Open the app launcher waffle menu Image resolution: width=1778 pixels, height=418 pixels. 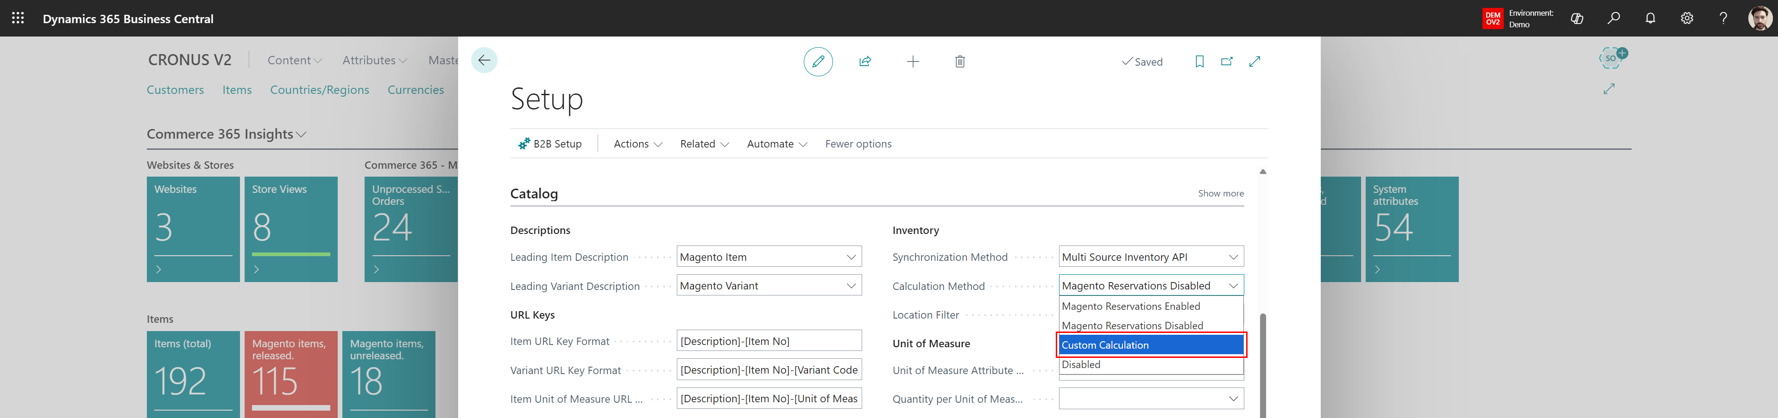click(19, 18)
